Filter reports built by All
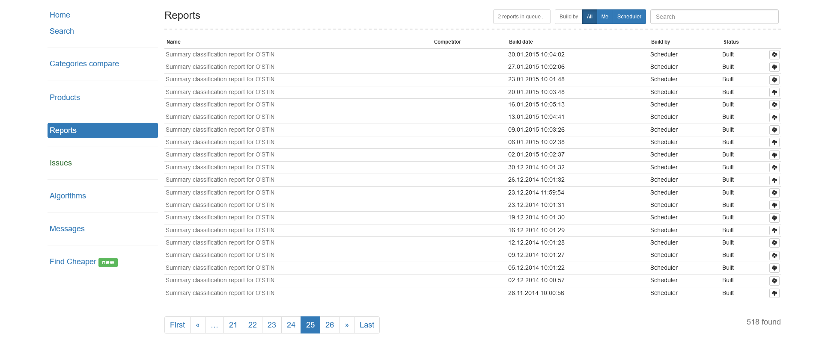The image size is (822, 360). (x=590, y=17)
